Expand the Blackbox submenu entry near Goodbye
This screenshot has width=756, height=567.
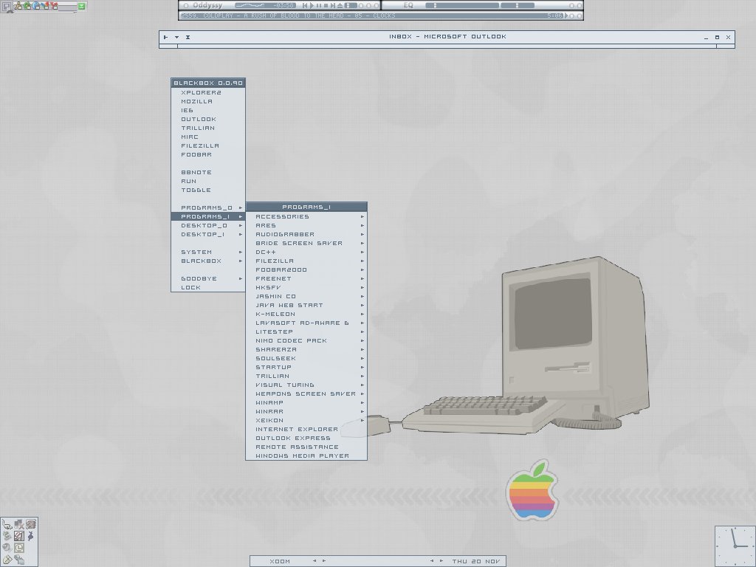(x=208, y=261)
